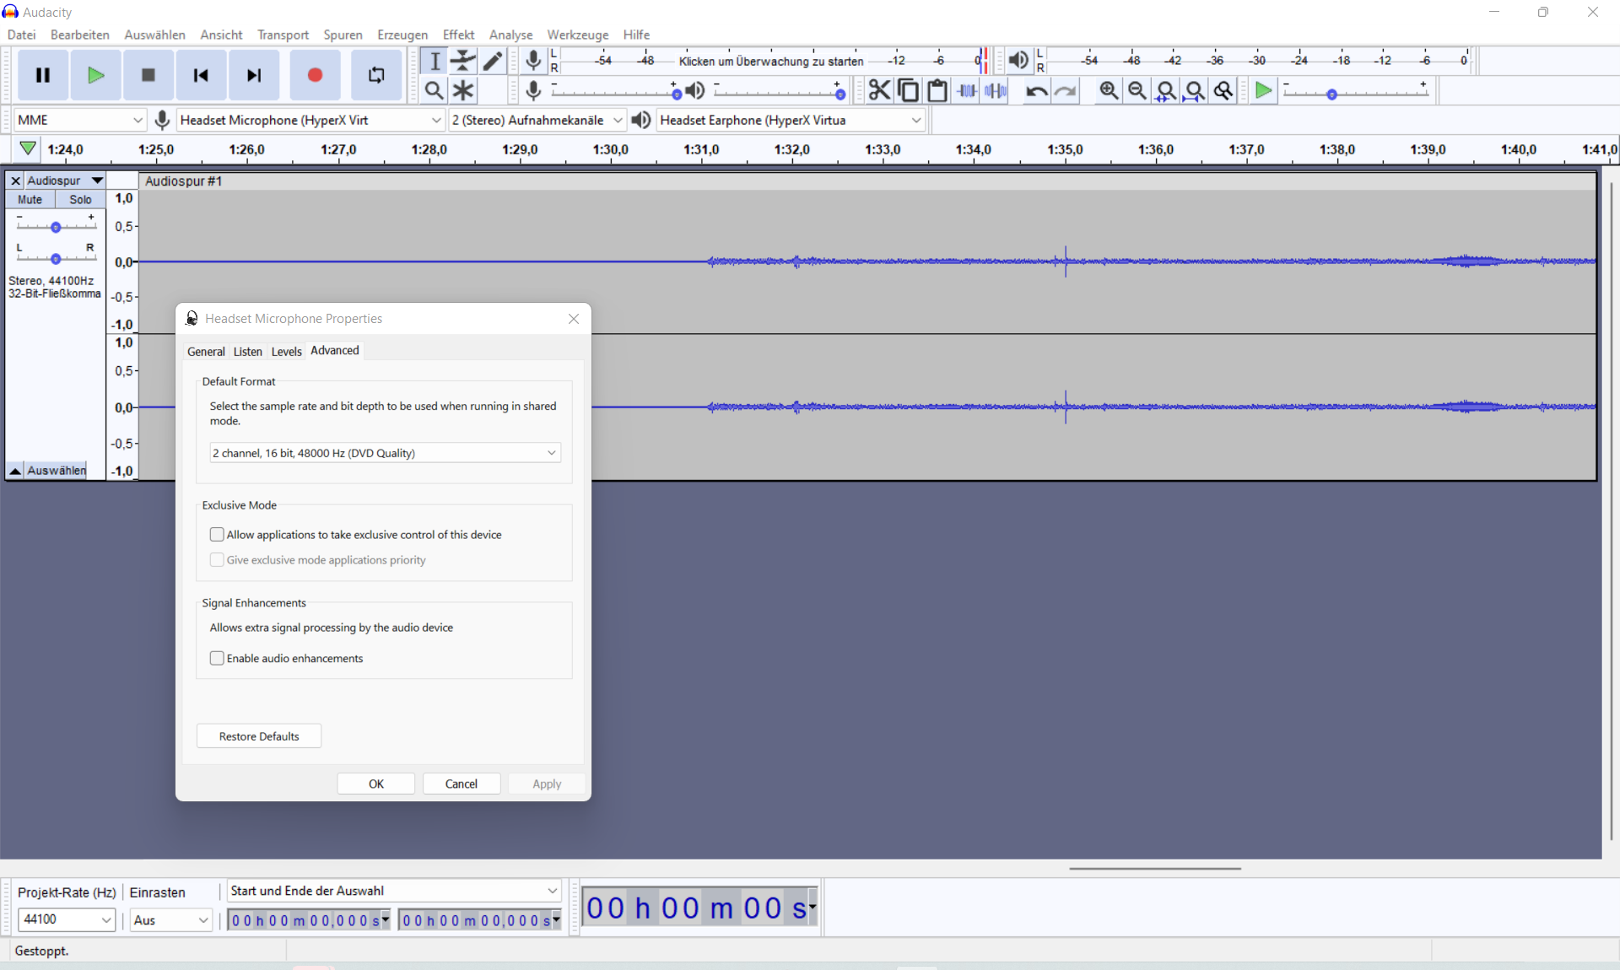Open the Projekt-Rate 44100 dropdown
Image resolution: width=1620 pixels, height=970 pixels.
[66, 919]
